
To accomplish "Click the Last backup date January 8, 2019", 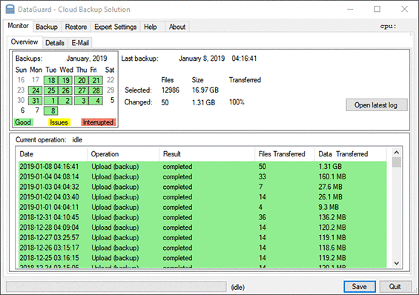I will [x=202, y=59].
